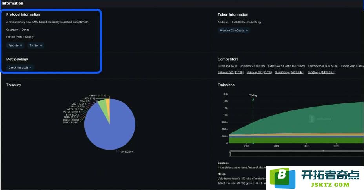Open the docs.velodrome.finance source link

[x=242, y=168]
